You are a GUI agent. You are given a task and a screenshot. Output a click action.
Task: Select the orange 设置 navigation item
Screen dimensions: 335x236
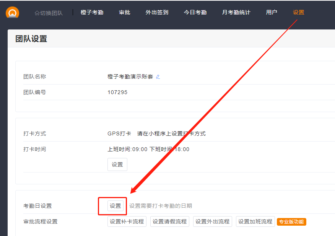point(299,12)
